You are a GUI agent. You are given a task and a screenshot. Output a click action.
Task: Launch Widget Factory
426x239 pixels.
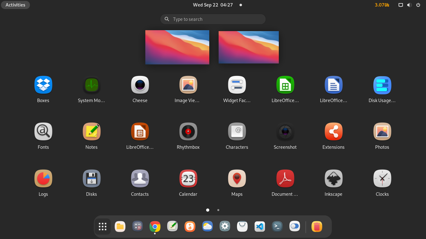[x=237, y=85]
